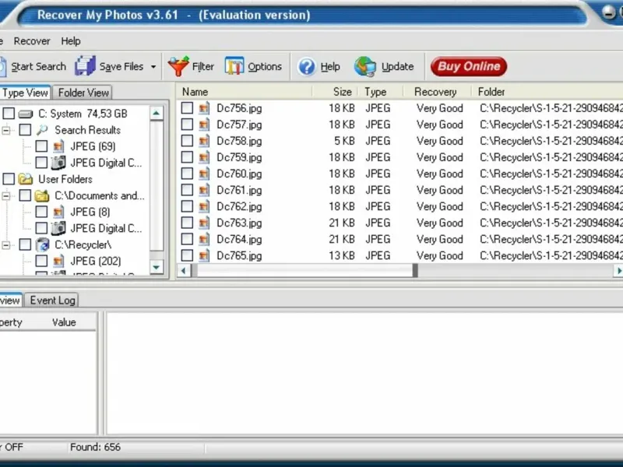Screen dimensions: 623x467
Task: Click the red Buy Online button
Action: pos(469,66)
